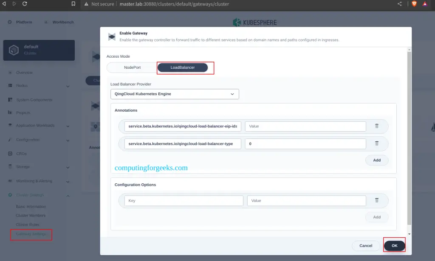Click the load-balancer-type key field
The image size is (435, 261).
pyautogui.click(x=183, y=144)
